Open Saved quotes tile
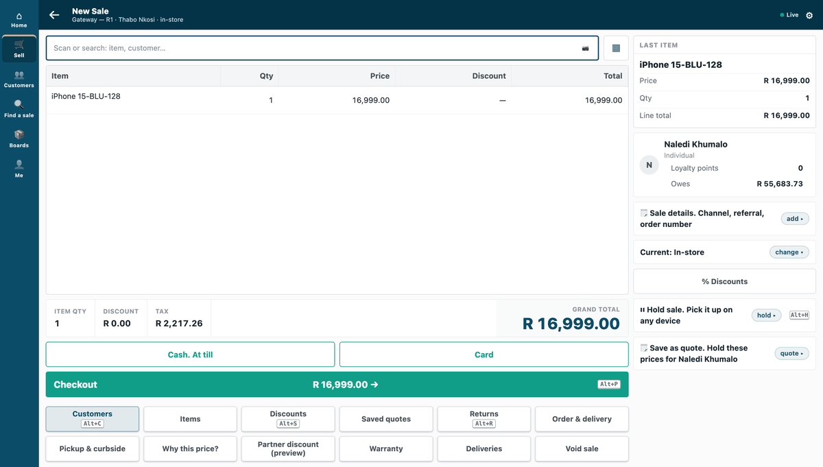 click(x=386, y=419)
